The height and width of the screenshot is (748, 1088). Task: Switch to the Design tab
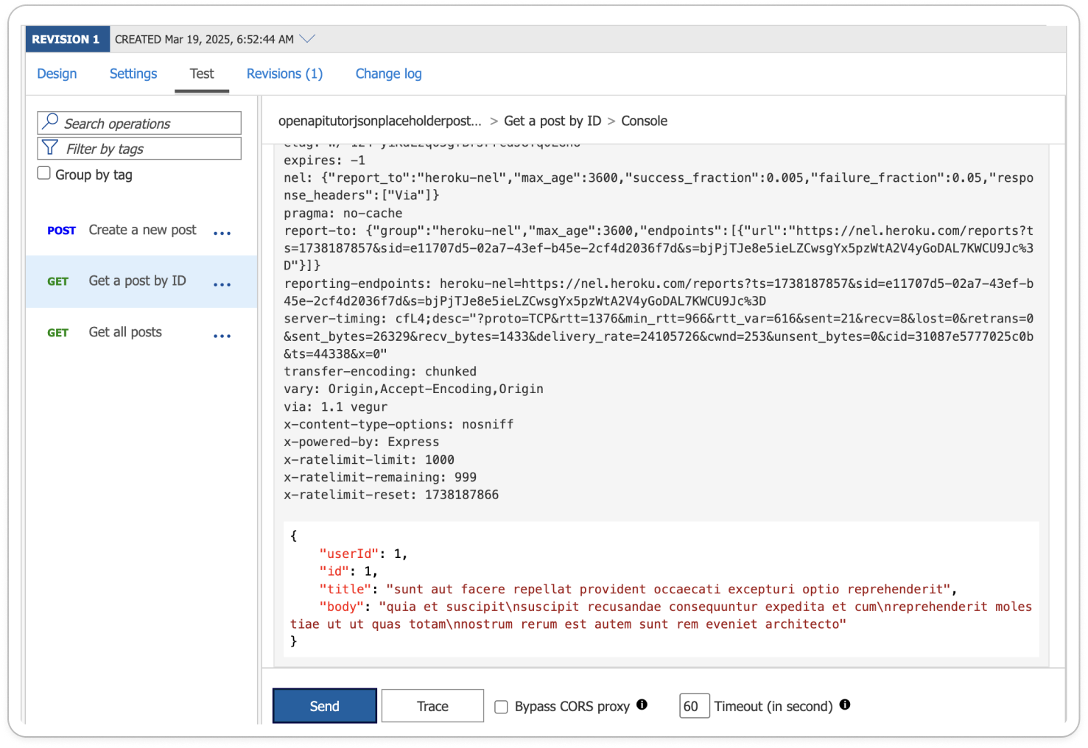tap(57, 74)
